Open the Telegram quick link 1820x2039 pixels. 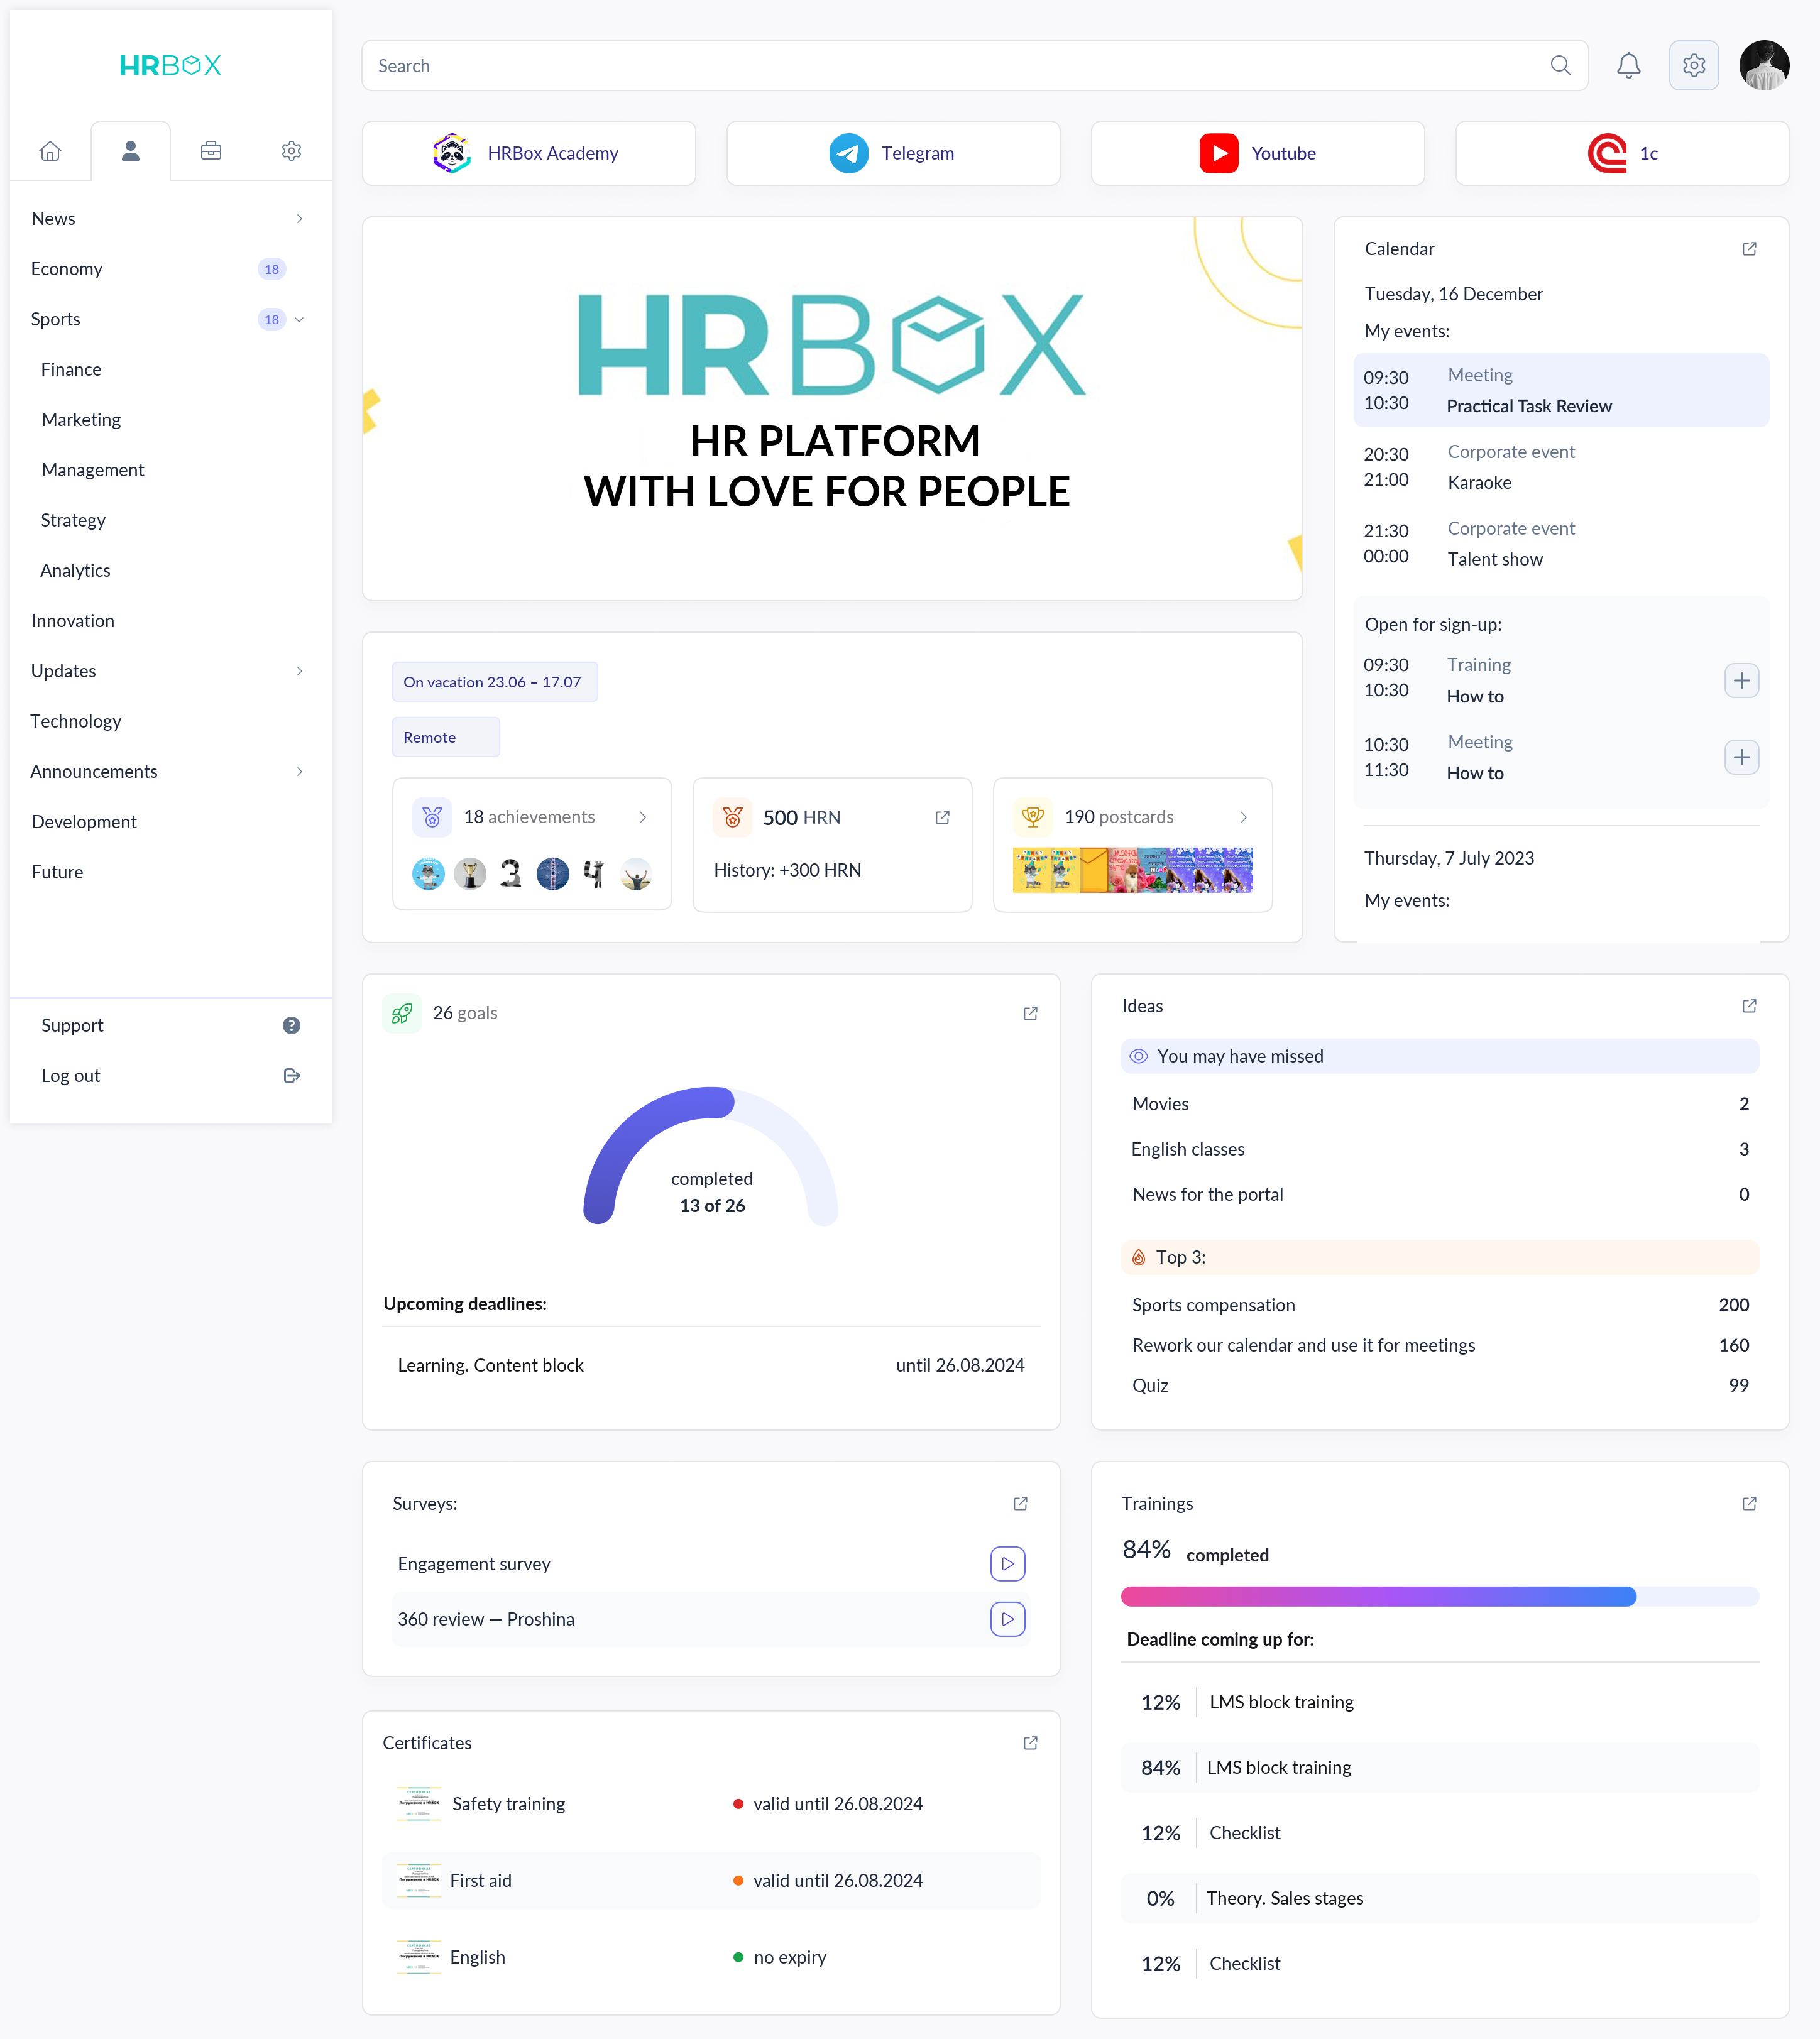pos(893,153)
